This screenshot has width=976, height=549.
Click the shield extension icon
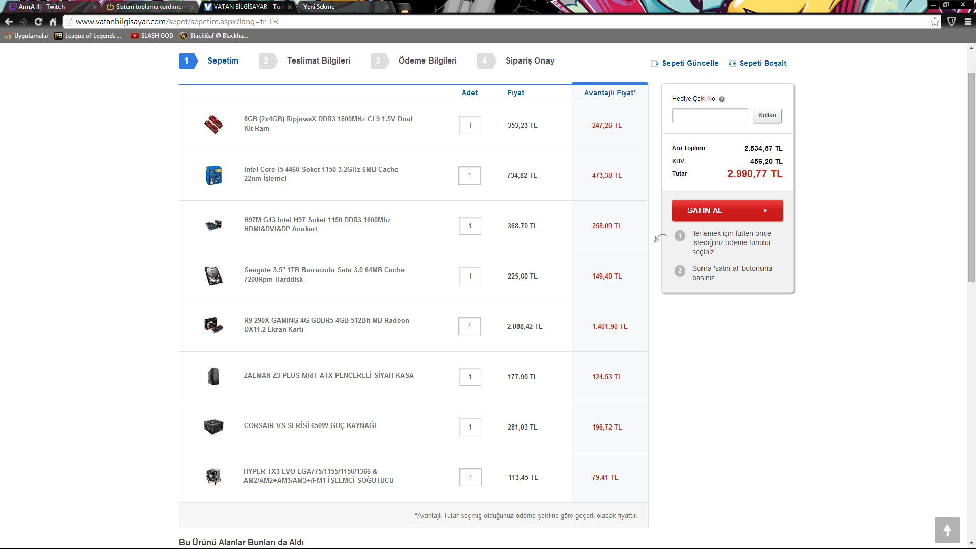click(x=951, y=22)
